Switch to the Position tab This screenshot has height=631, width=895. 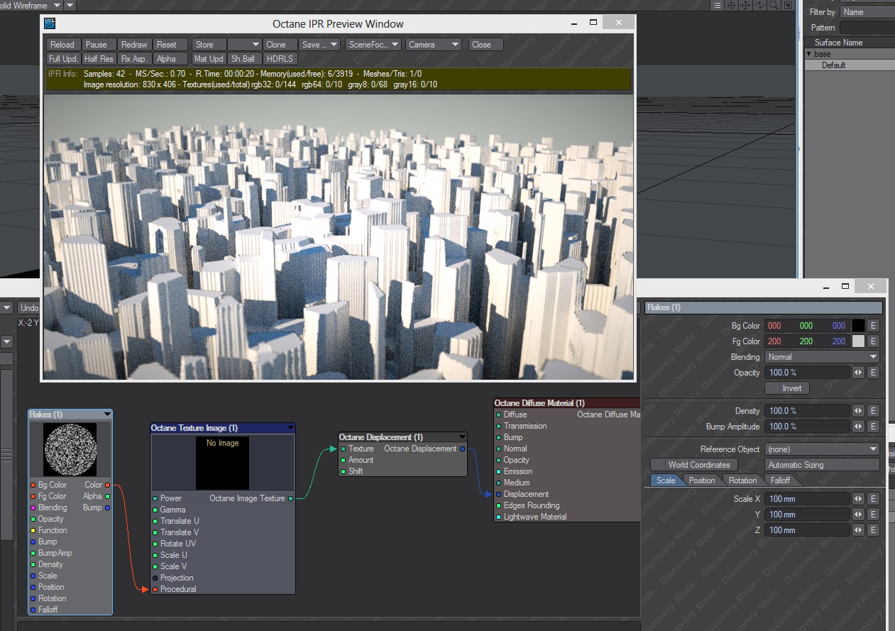click(702, 481)
